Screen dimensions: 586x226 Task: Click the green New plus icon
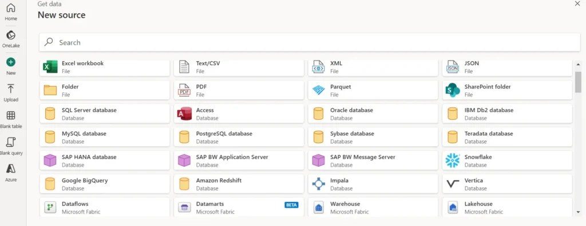coord(11,62)
